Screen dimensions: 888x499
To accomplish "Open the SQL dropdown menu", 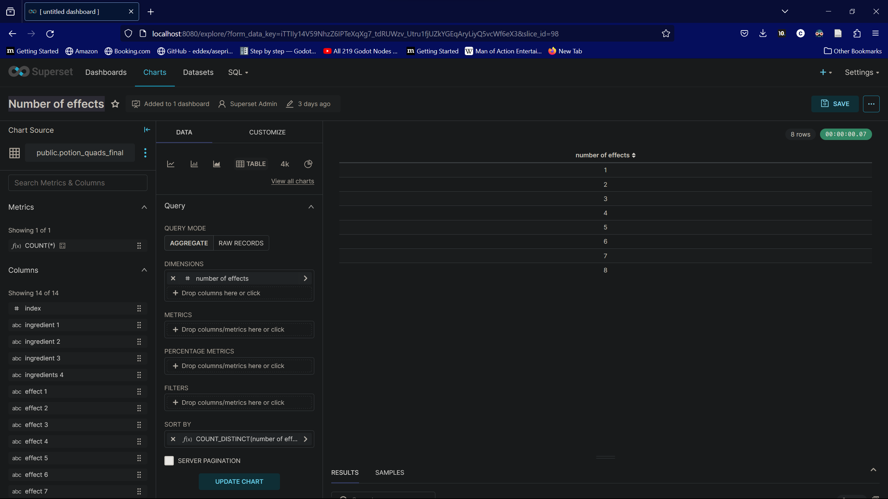I will pyautogui.click(x=238, y=72).
